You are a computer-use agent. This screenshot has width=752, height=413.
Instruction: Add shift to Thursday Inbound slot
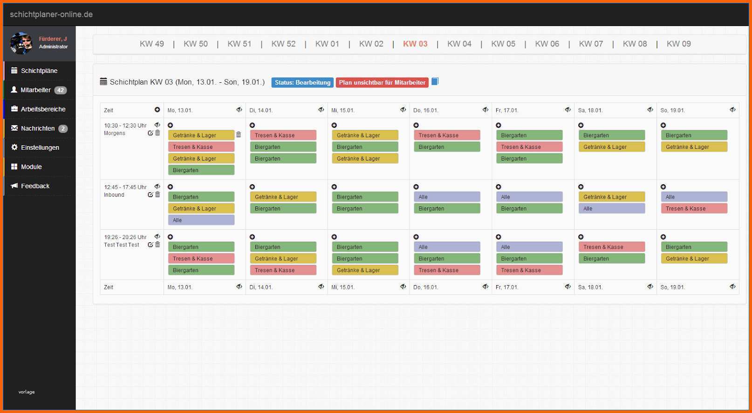coord(417,187)
